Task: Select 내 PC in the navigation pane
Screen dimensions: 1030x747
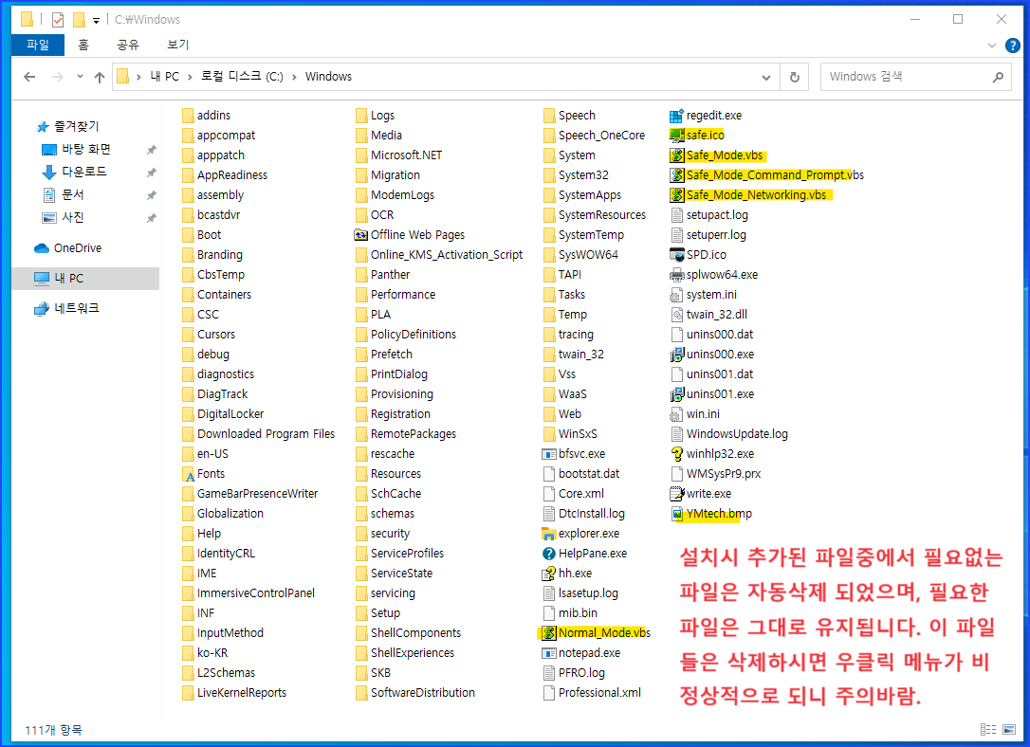Action: pos(85,279)
